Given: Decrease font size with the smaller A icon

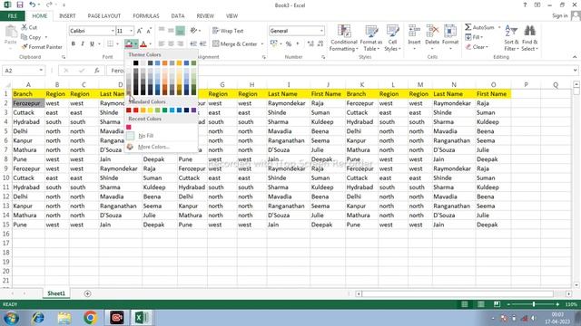Looking at the screenshot, I should pos(149,31).
